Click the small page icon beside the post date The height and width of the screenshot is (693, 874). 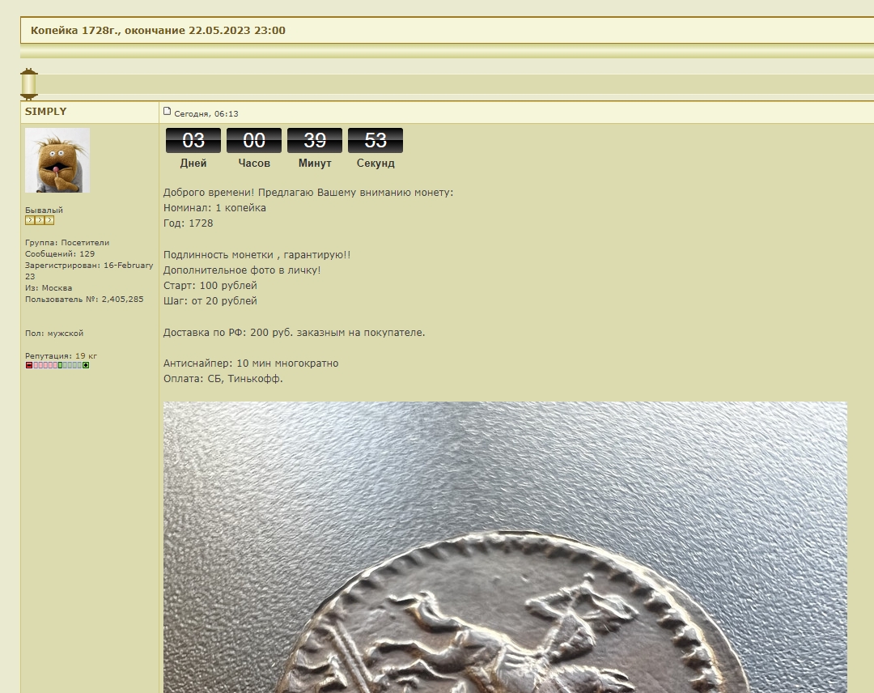click(x=168, y=112)
